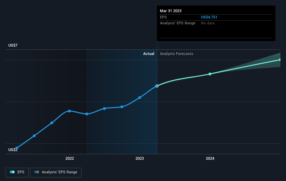Click the EPS dip point after 2022

tap(87, 114)
